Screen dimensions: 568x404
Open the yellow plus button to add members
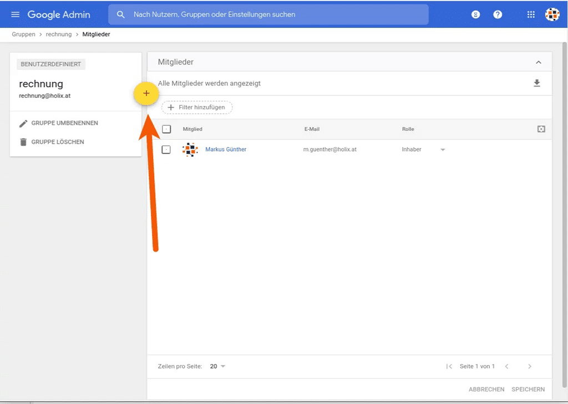tap(146, 94)
